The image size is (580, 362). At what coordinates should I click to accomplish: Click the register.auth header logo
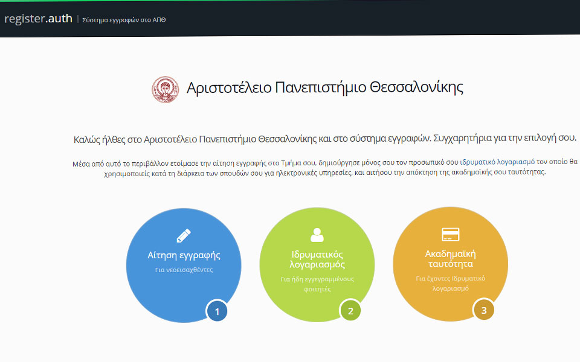pyautogui.click(x=36, y=18)
